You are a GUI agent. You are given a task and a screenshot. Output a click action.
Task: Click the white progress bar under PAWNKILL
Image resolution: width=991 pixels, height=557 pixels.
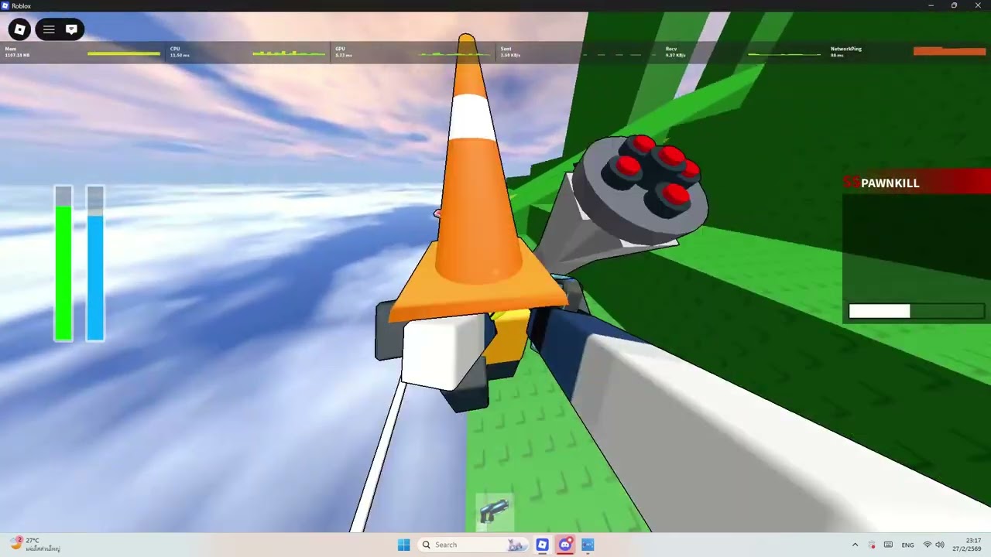tap(917, 311)
